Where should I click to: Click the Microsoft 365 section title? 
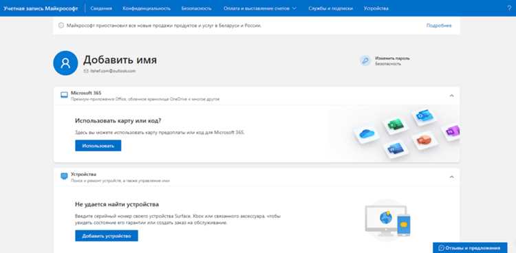pos(86,93)
